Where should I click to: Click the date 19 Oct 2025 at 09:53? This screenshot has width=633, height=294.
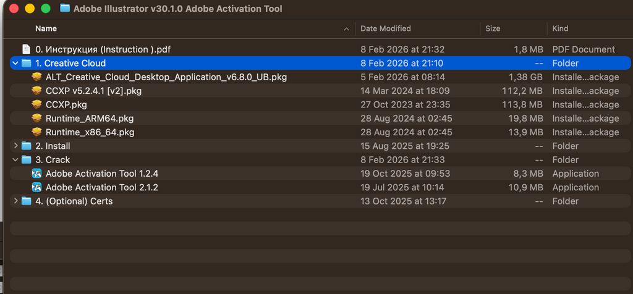[405, 174]
